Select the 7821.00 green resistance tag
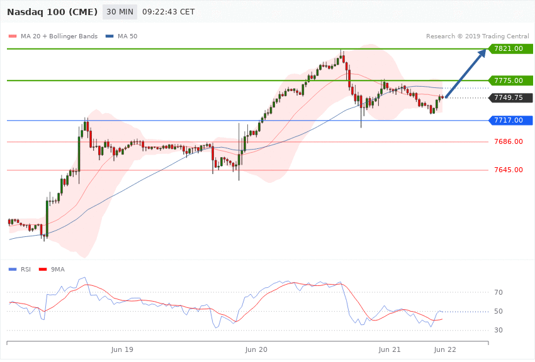Image resolution: width=535 pixels, height=362 pixels. (511, 48)
